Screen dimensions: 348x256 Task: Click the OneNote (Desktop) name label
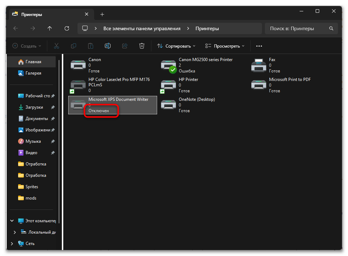[x=197, y=99]
